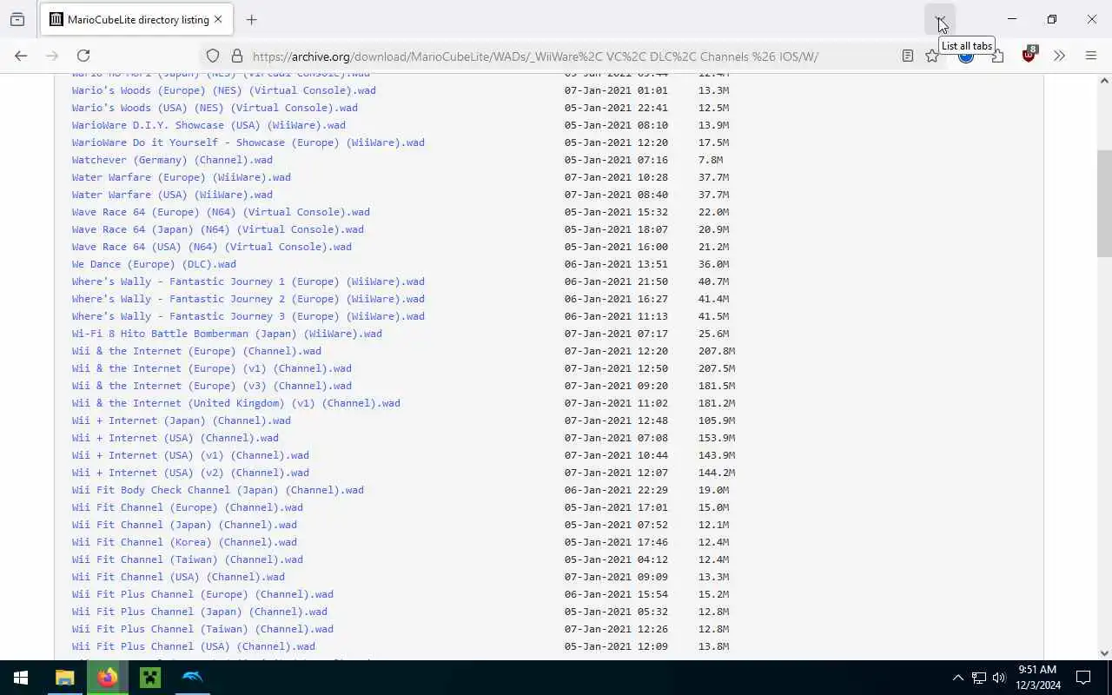Focus the archive.org URL address bar
The image size is (1112, 695).
click(x=535, y=56)
